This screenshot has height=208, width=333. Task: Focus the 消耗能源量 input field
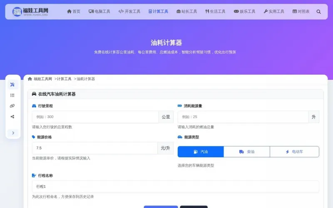click(243, 117)
